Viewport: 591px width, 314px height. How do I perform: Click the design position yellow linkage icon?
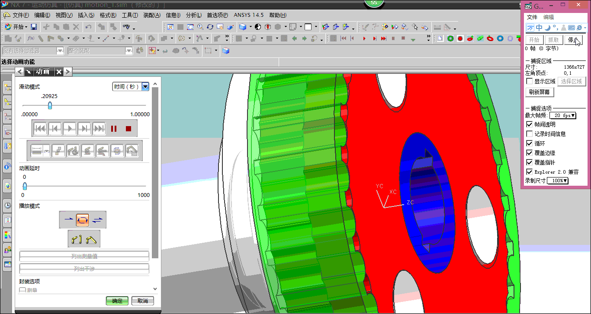[x=77, y=239]
